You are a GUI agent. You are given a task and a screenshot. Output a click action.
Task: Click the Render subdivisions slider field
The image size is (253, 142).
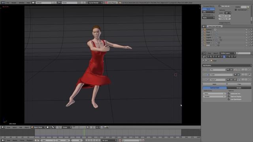pyautogui.click(x=214, y=96)
